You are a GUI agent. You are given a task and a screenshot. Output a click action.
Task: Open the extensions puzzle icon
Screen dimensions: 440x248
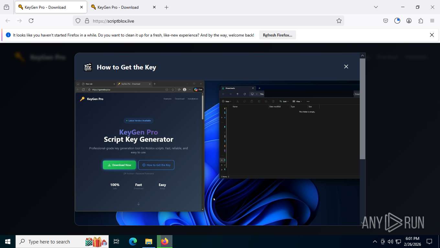coord(421,21)
